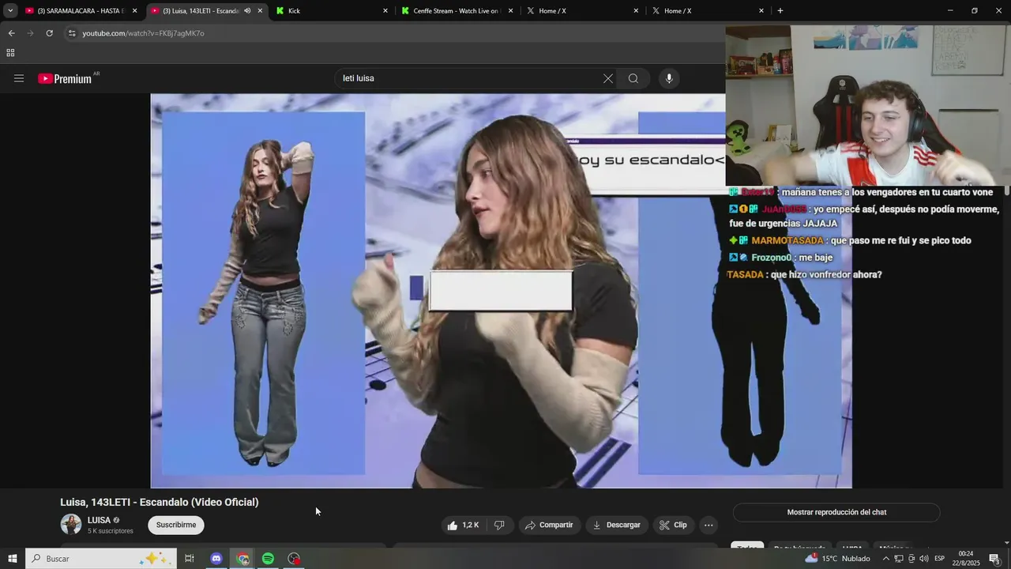Open the volume control in system tray

[923, 559]
